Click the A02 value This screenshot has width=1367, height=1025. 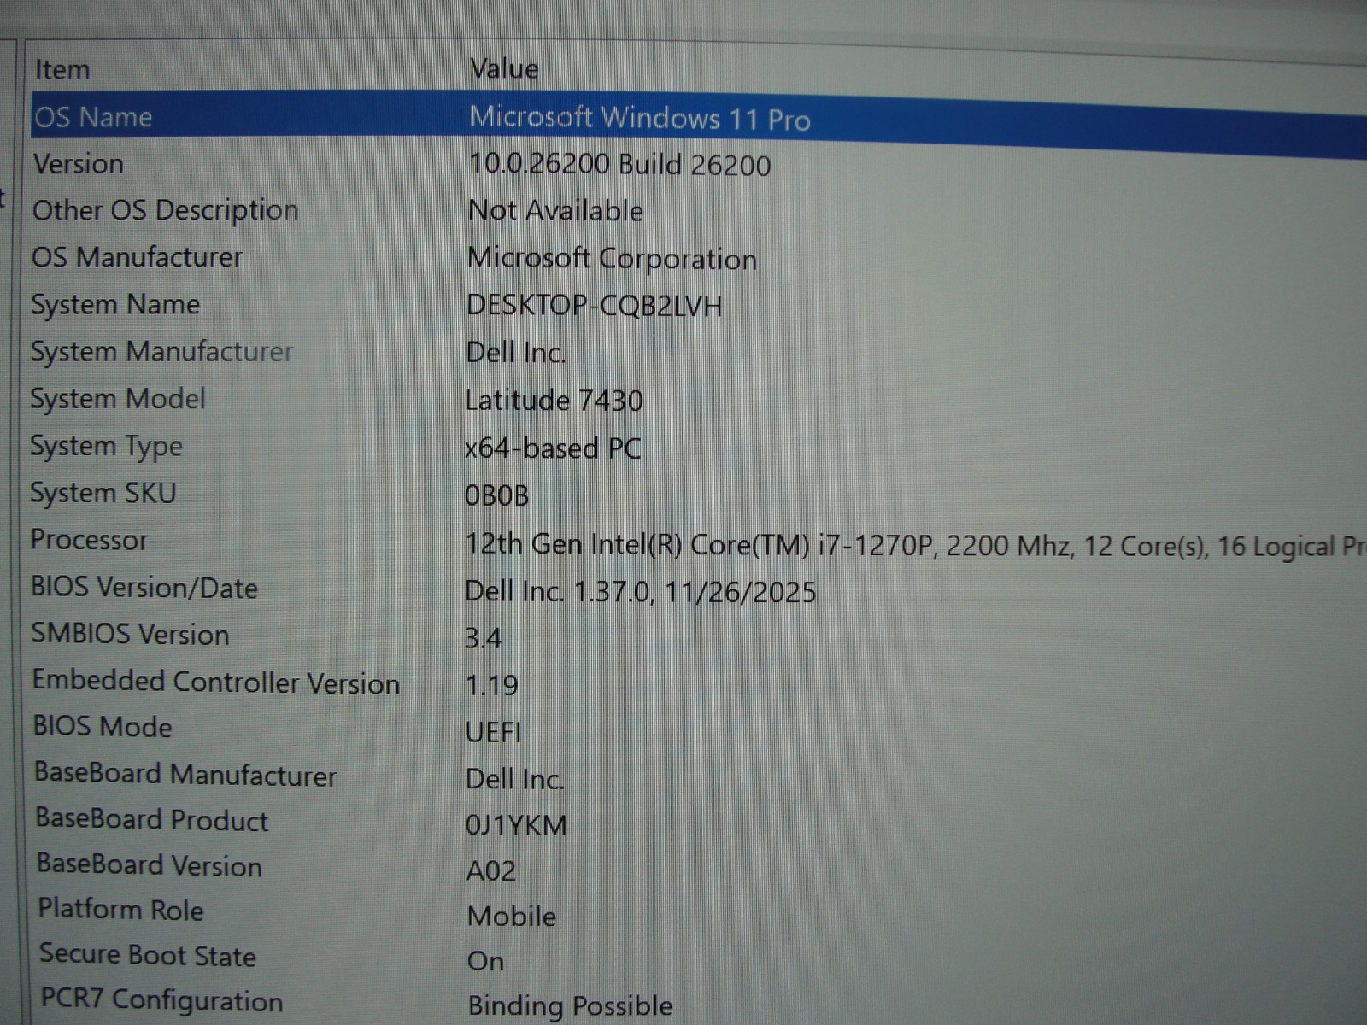point(491,870)
